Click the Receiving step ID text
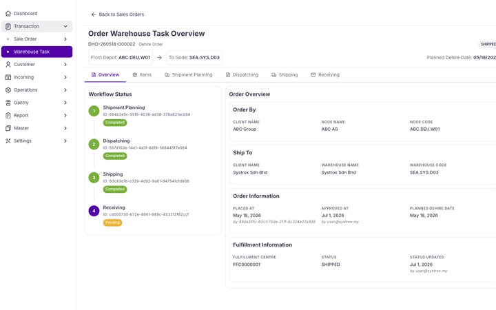Screen dimensions: 496x310 (x=146, y=214)
